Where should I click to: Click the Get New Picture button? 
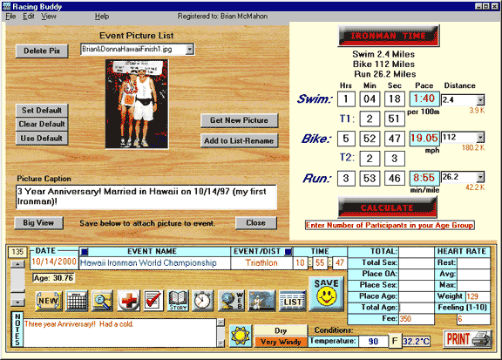pos(239,120)
